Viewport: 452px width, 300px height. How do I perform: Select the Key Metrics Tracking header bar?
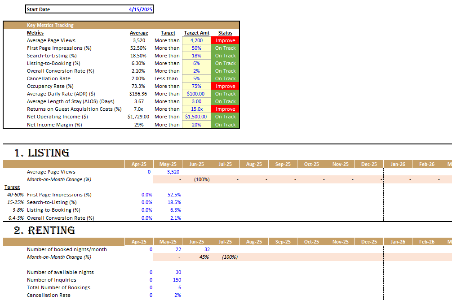(121, 25)
